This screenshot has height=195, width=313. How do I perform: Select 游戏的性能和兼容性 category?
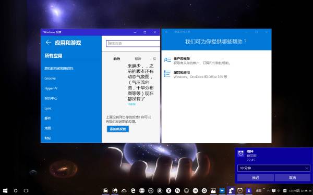click(x=58, y=69)
